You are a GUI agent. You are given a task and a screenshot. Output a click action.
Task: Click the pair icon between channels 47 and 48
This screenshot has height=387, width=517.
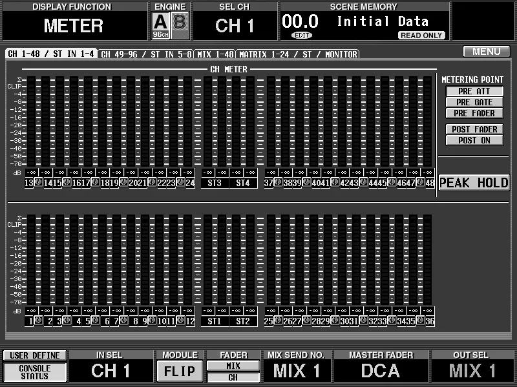tap(420, 182)
